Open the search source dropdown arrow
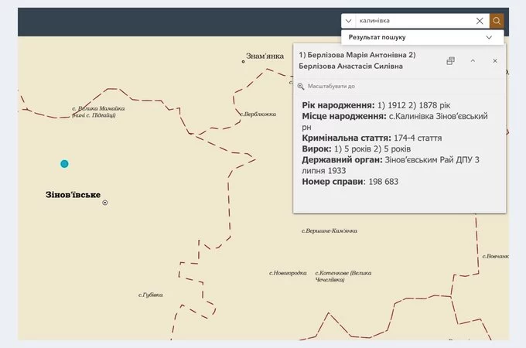Viewport: 526px width, 348px height. 349,21
